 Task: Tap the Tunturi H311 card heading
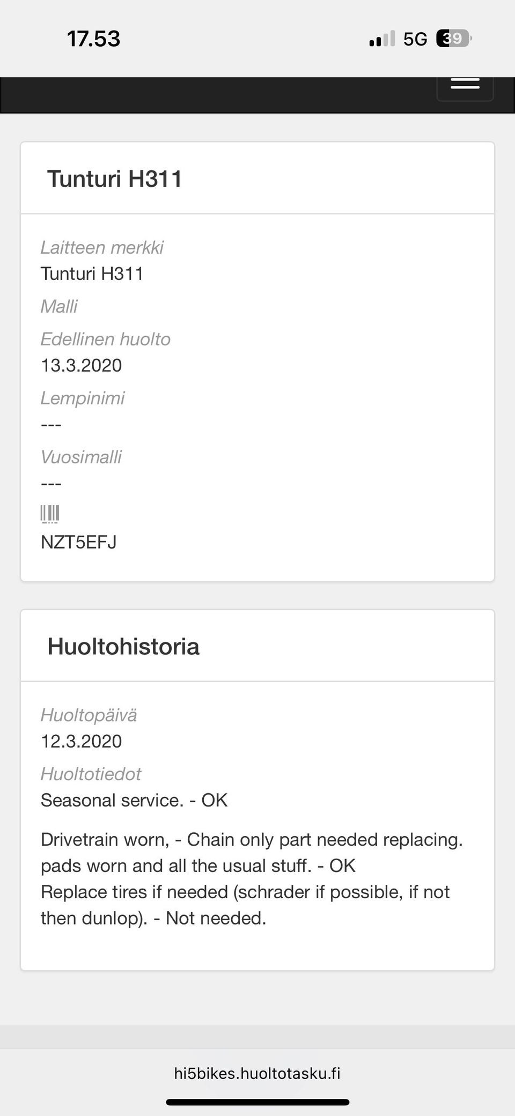tap(115, 179)
